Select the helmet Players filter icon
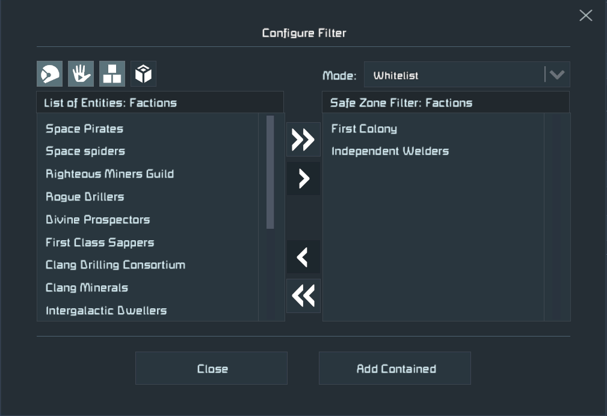This screenshot has height=416, width=607. click(49, 74)
